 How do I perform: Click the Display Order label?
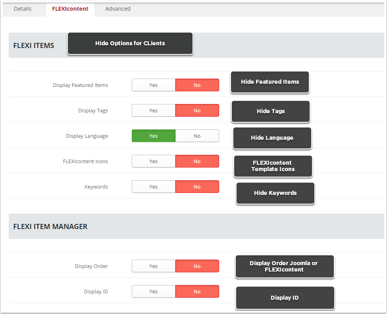(91, 266)
